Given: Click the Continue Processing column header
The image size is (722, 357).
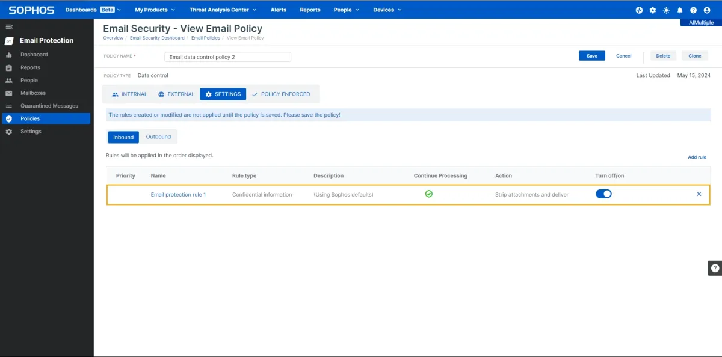Looking at the screenshot, I should [x=440, y=176].
